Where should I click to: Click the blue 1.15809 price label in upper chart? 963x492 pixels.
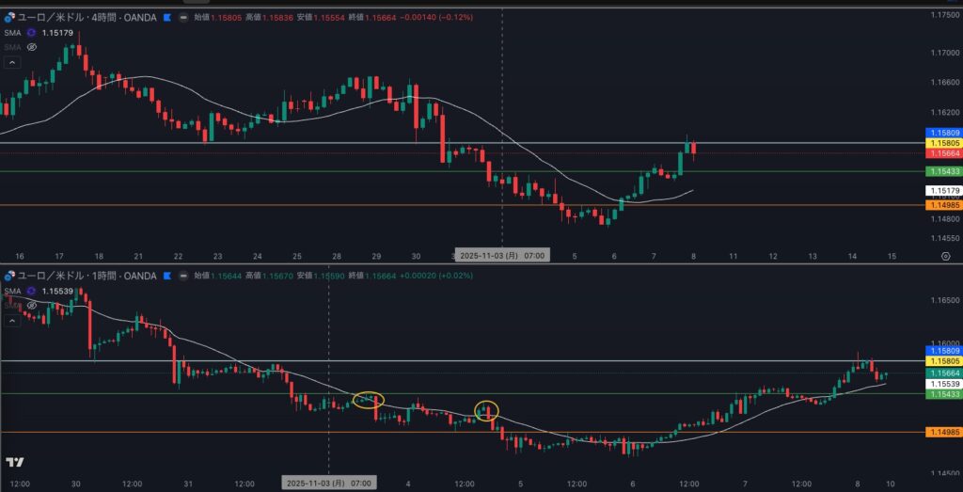click(x=943, y=133)
